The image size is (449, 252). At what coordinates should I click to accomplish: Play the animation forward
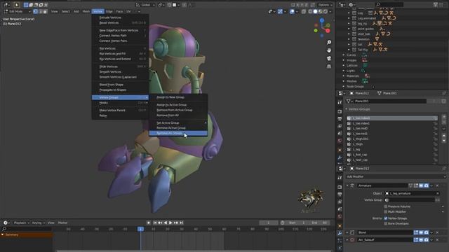pos(170,223)
